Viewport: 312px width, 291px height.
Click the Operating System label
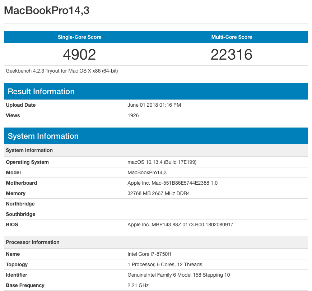[27, 162]
